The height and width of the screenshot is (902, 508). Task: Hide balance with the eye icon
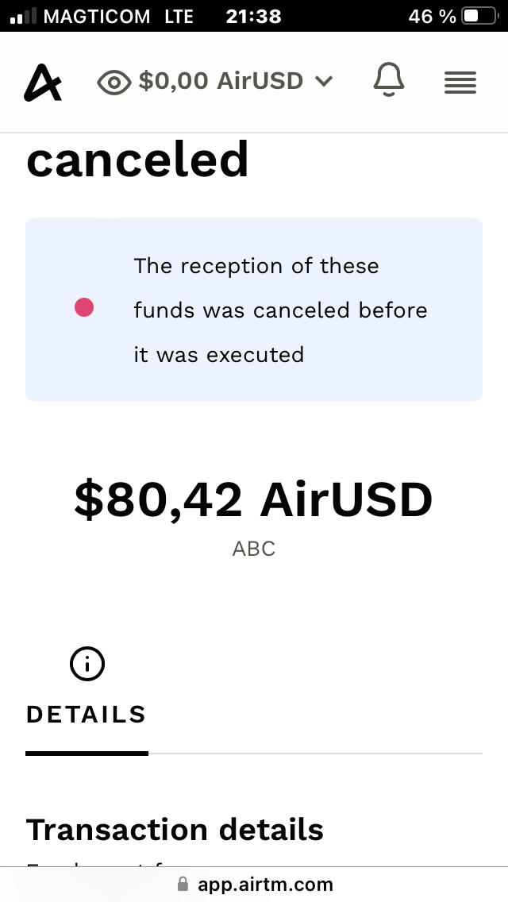coord(114,82)
